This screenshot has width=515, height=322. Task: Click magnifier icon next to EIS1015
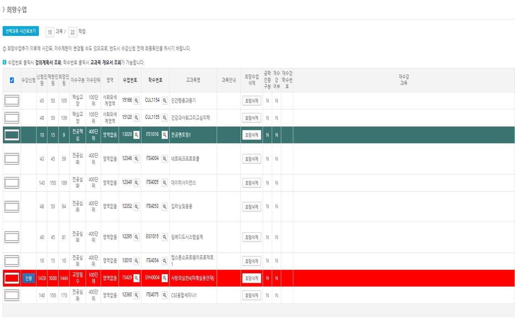pos(165,237)
